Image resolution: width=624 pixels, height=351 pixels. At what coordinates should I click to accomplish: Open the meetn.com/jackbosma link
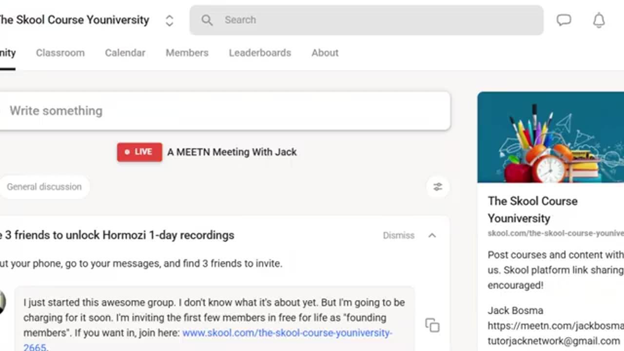[x=556, y=326]
